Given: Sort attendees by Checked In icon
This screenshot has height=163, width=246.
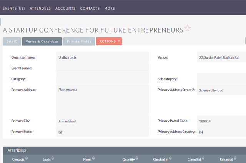Looking at the screenshot, I should pyautogui.click(x=171, y=159).
